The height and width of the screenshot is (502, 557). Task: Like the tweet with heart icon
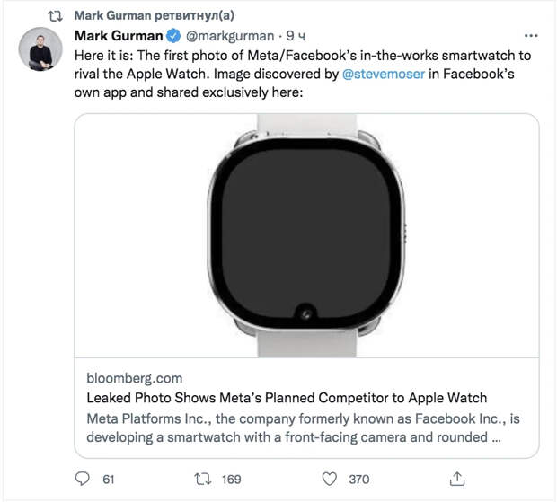click(330, 479)
